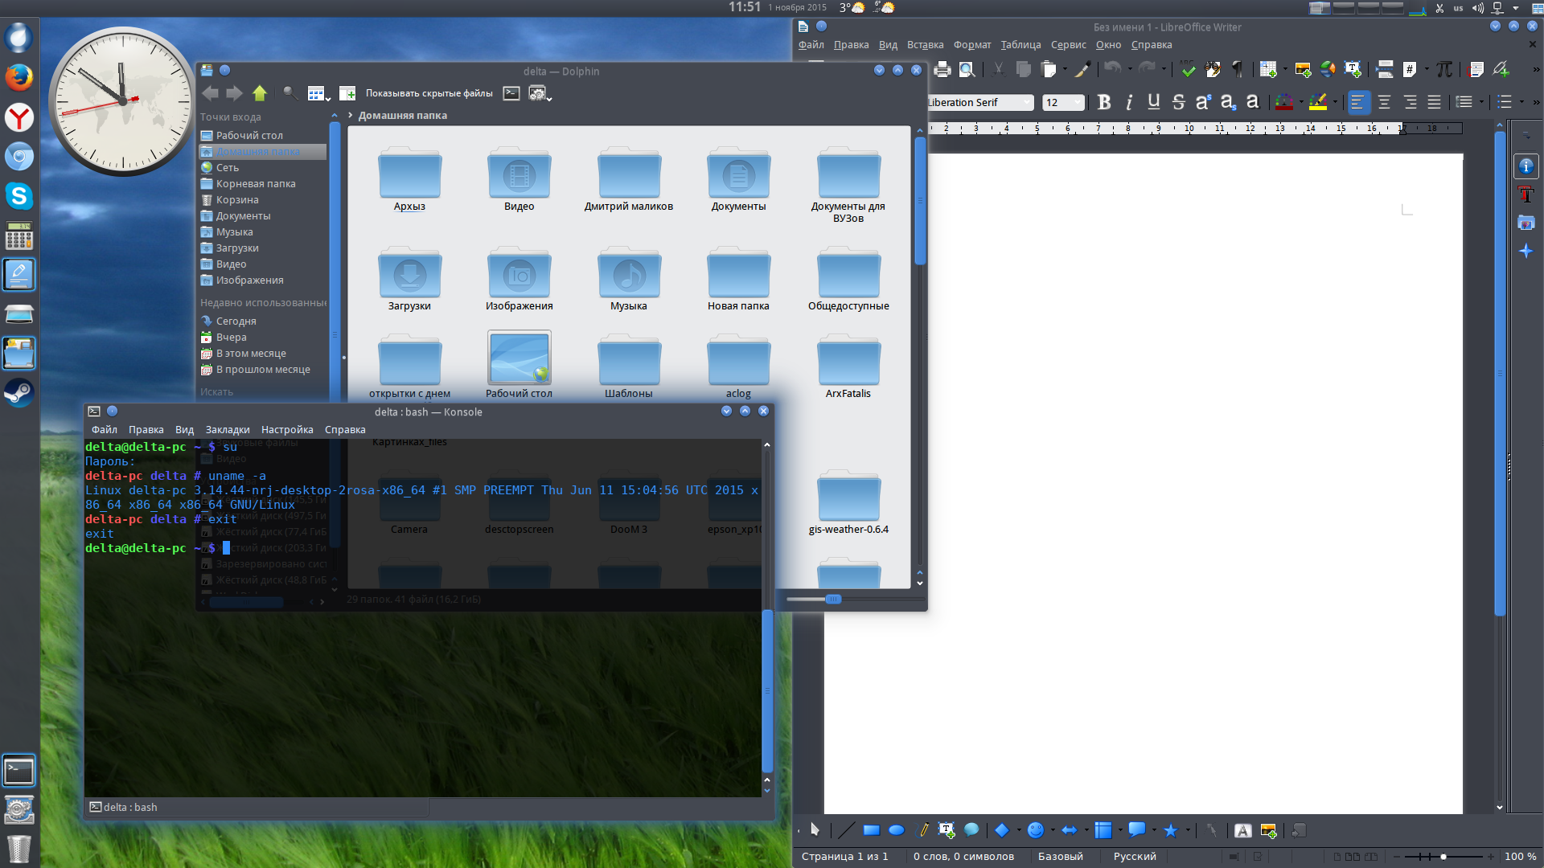
Task: Open 'Закладки' menu in Konsole
Action: tap(228, 430)
